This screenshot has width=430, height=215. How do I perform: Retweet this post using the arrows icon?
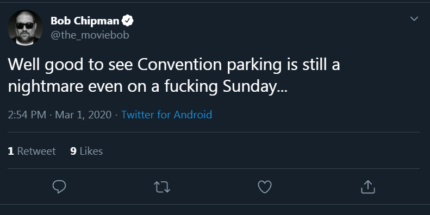(162, 187)
